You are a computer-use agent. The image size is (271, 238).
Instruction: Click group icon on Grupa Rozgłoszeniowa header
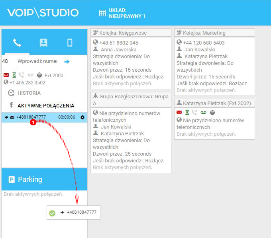pyautogui.click(x=95, y=96)
